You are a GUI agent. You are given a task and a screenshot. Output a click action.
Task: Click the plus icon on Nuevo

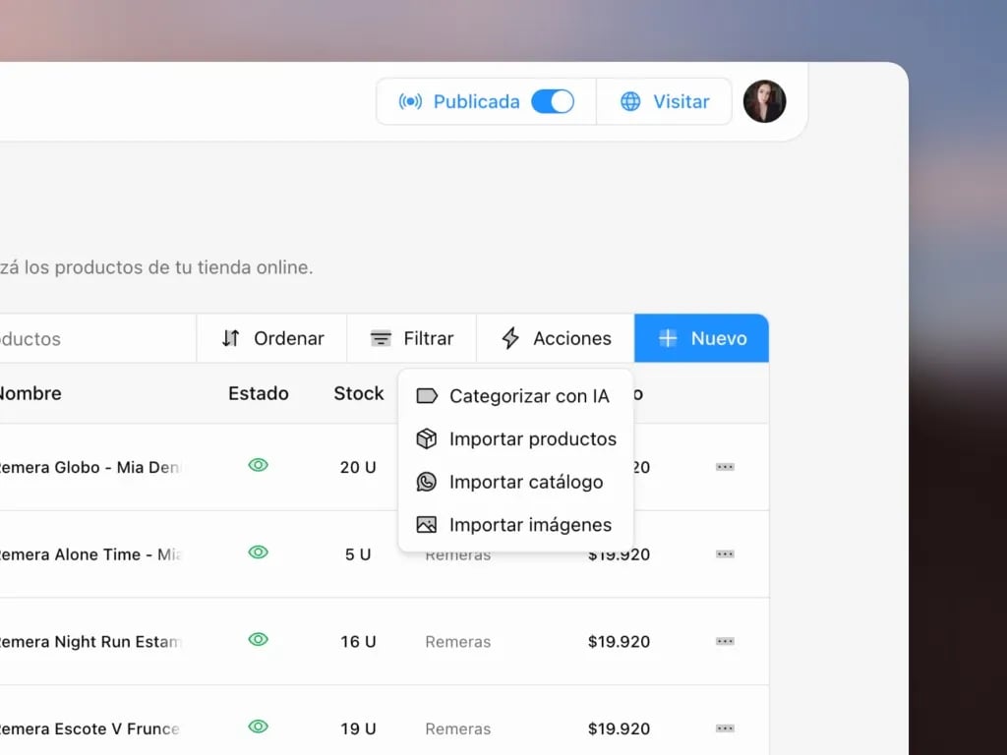(668, 338)
